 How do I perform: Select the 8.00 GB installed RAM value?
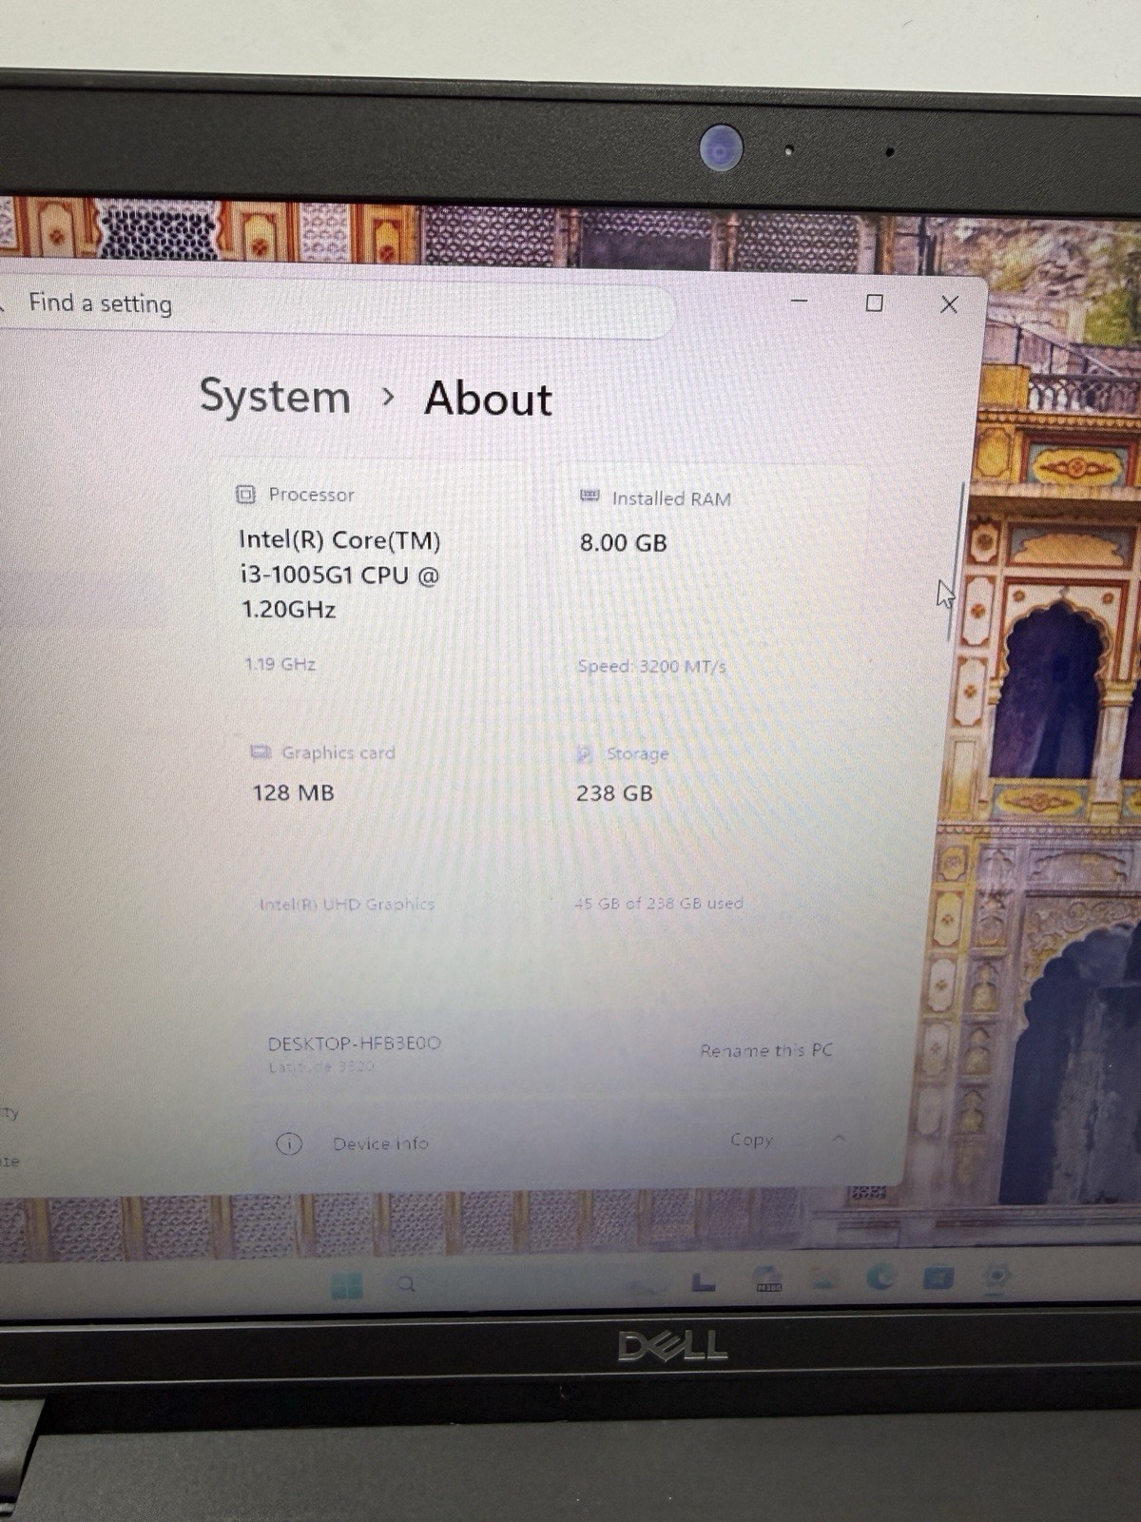coord(624,542)
